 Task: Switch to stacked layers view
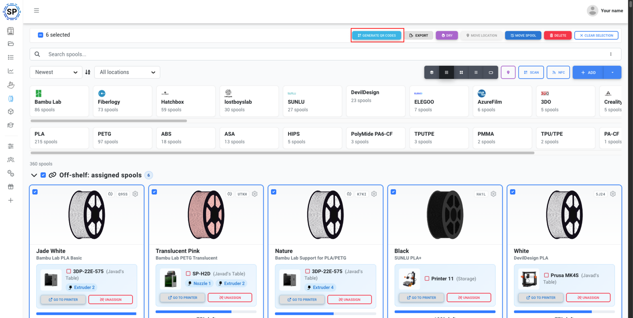432,72
